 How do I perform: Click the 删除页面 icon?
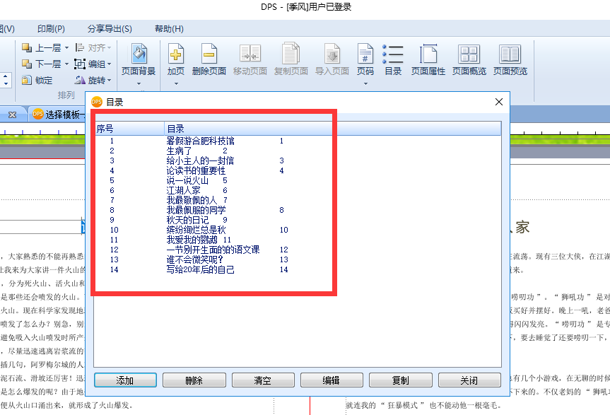pyautogui.click(x=209, y=54)
